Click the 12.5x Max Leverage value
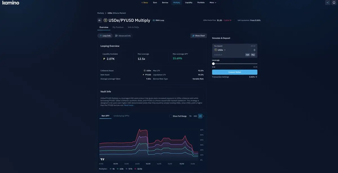 pos(141,59)
